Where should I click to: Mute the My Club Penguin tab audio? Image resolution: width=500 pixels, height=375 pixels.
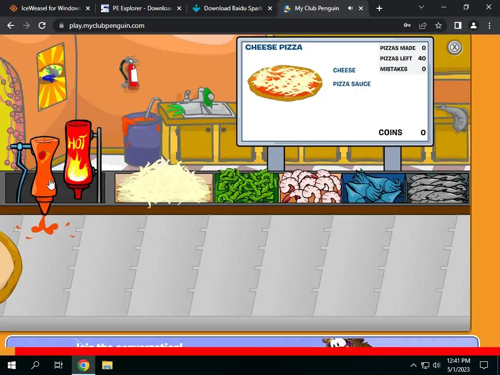point(350,8)
